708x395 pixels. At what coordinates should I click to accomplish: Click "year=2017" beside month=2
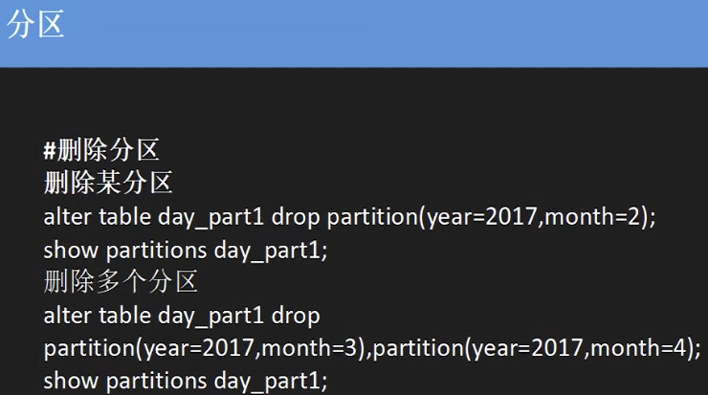pyautogui.click(x=483, y=216)
